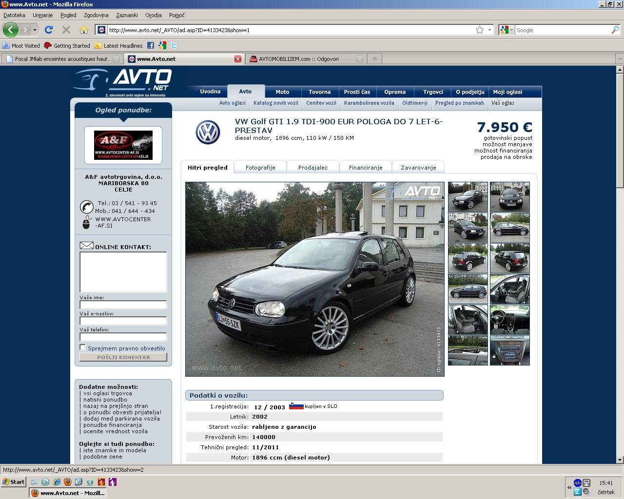Click the volume speaker tray icon

click(586, 492)
